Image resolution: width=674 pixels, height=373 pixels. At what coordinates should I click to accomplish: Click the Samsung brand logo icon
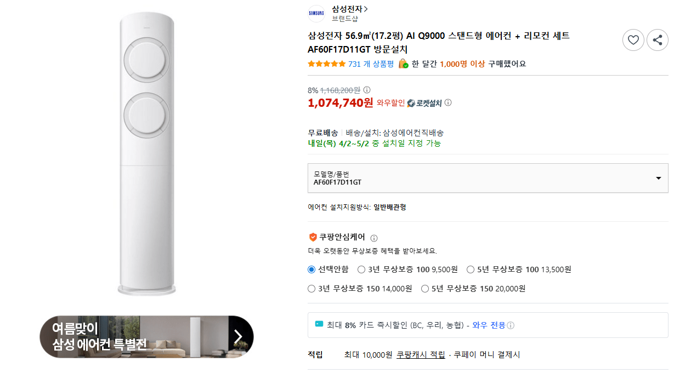point(316,13)
